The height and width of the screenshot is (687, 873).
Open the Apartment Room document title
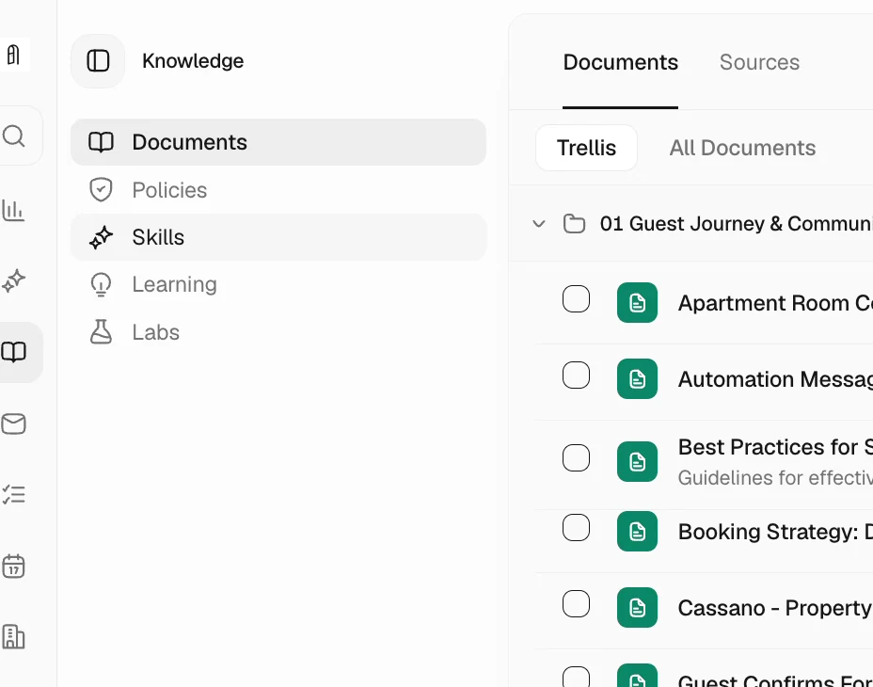click(775, 303)
